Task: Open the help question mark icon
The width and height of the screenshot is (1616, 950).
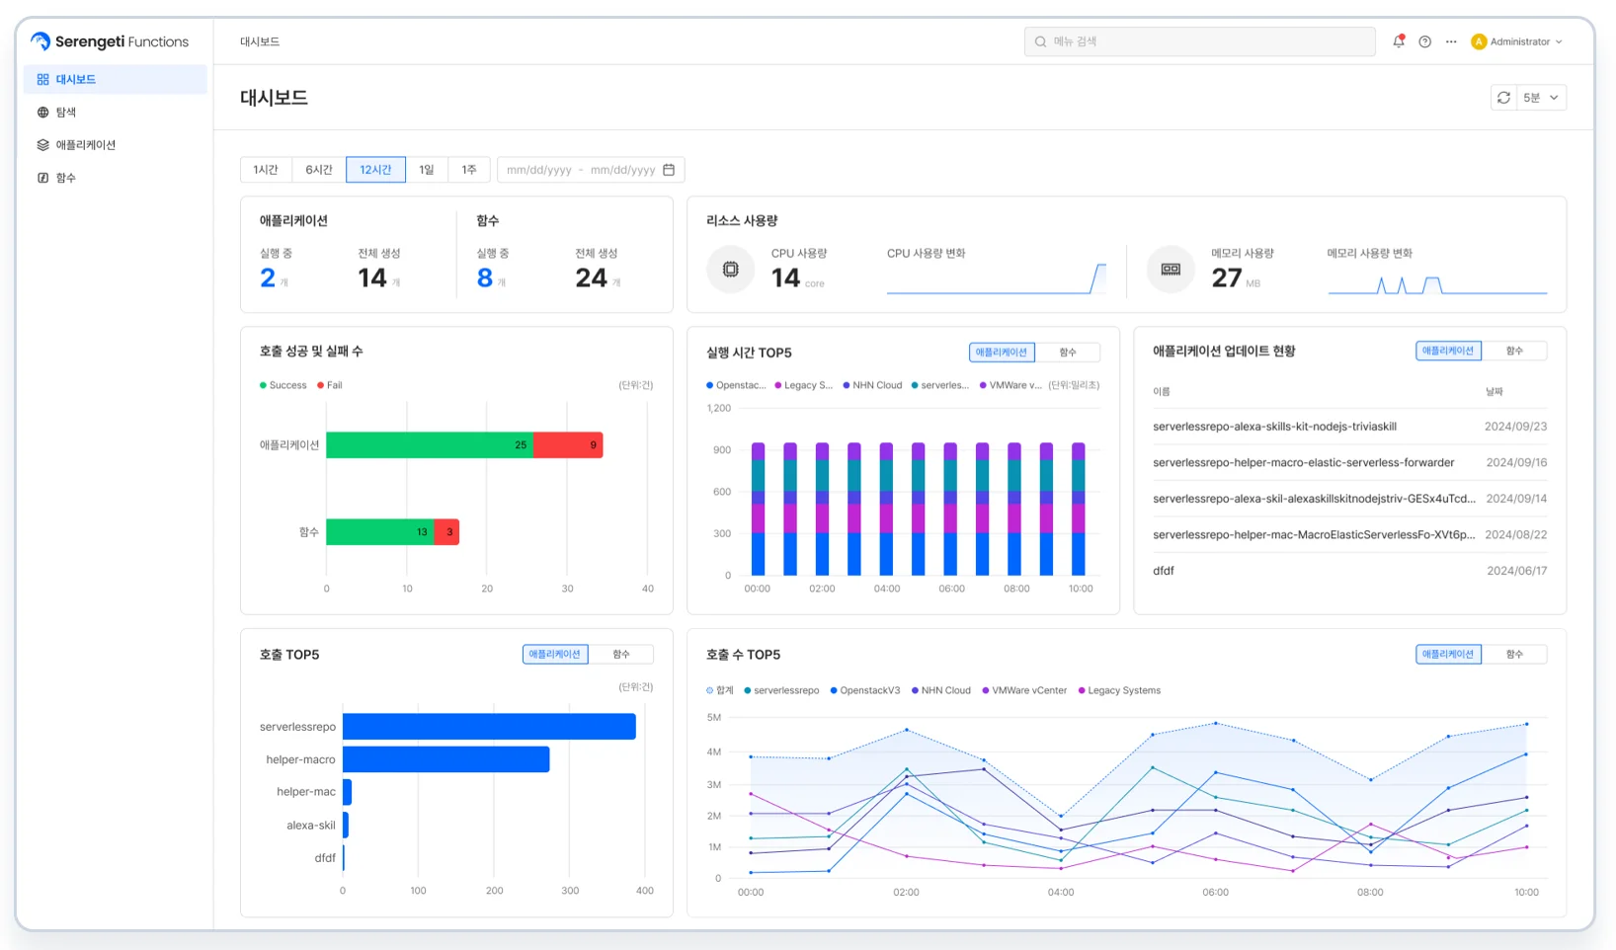Action: coord(1424,41)
